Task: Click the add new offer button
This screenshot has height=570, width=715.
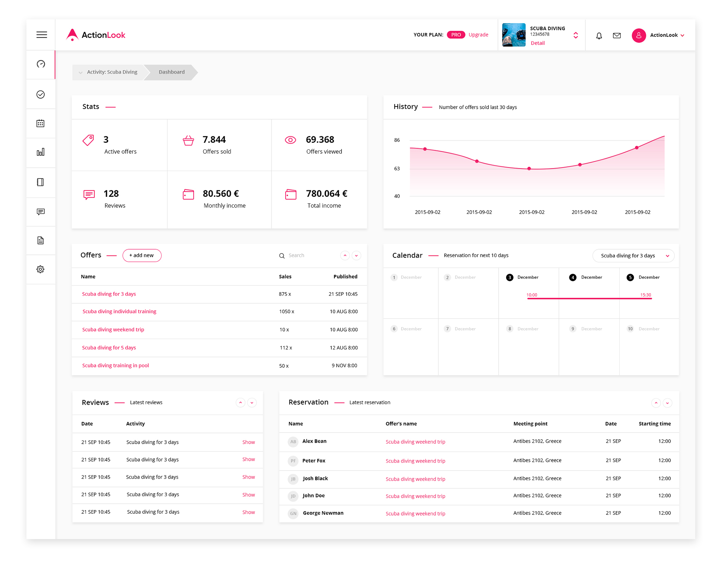Action: pos(141,255)
